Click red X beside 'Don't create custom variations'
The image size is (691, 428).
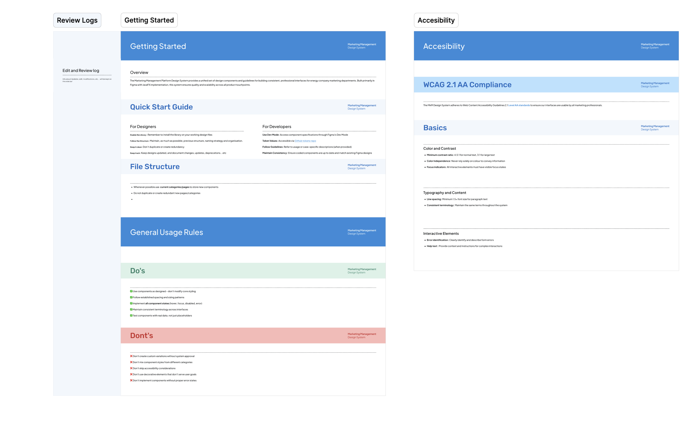[131, 356]
